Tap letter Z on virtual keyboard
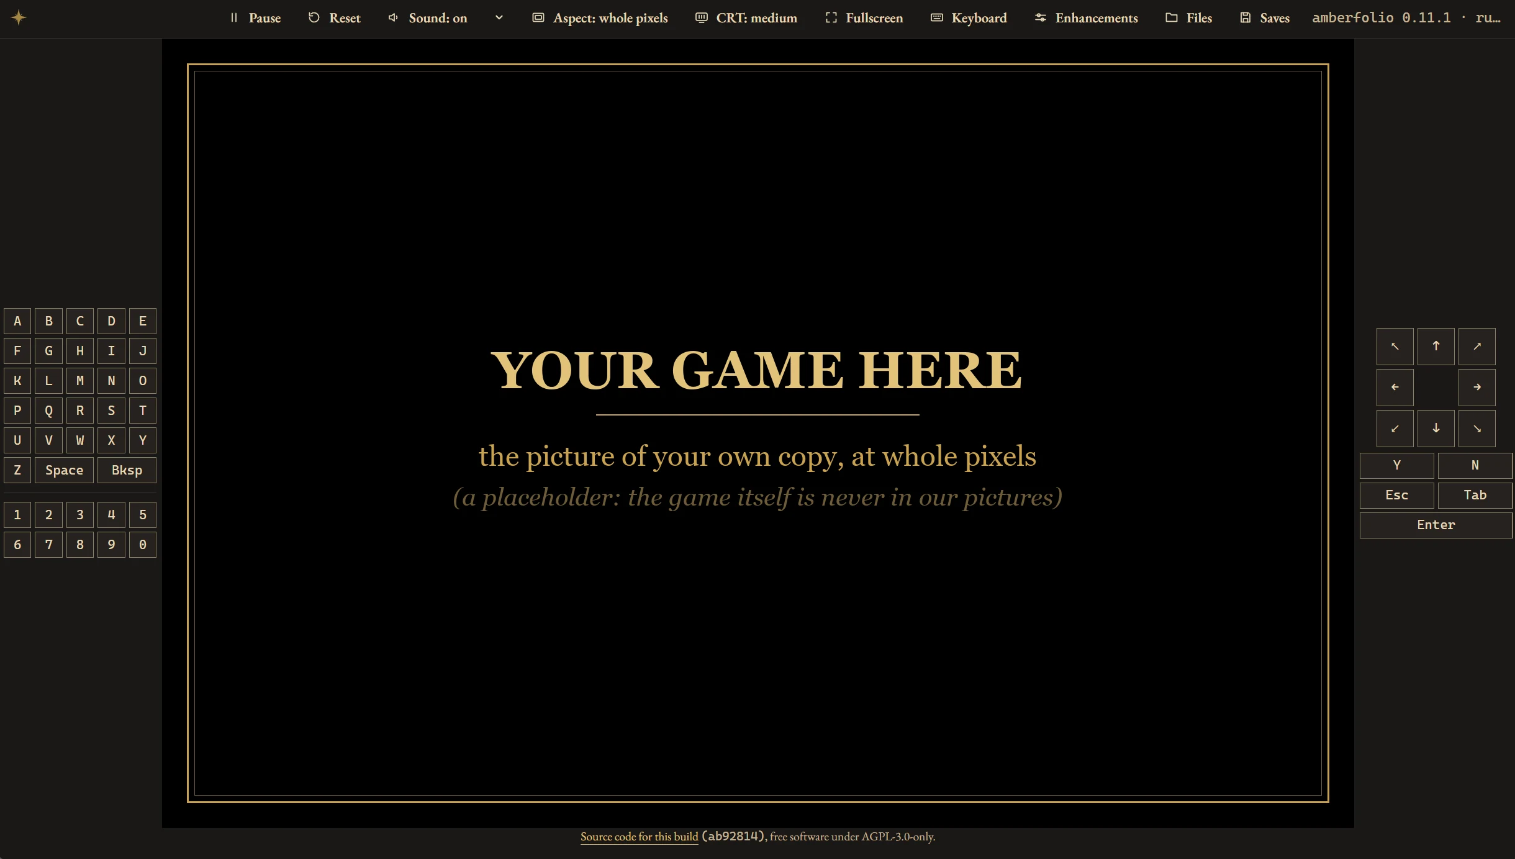 17,470
